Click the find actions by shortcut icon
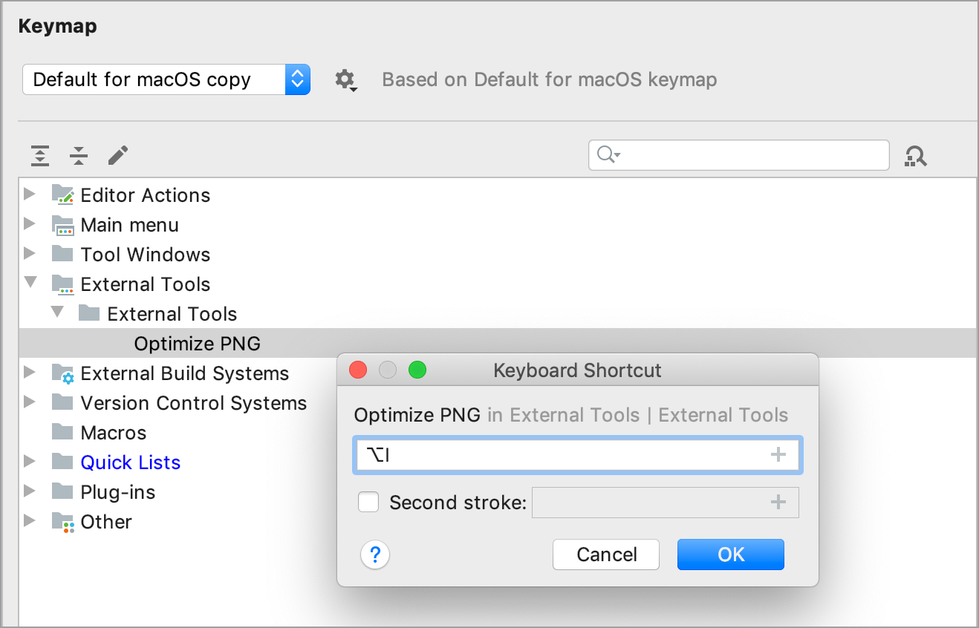 click(x=916, y=155)
